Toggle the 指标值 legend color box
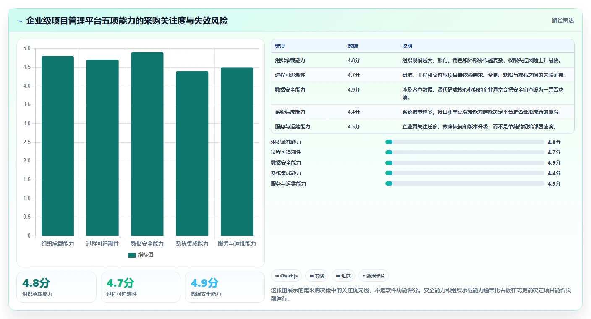This screenshot has height=319, width=591. 132,255
